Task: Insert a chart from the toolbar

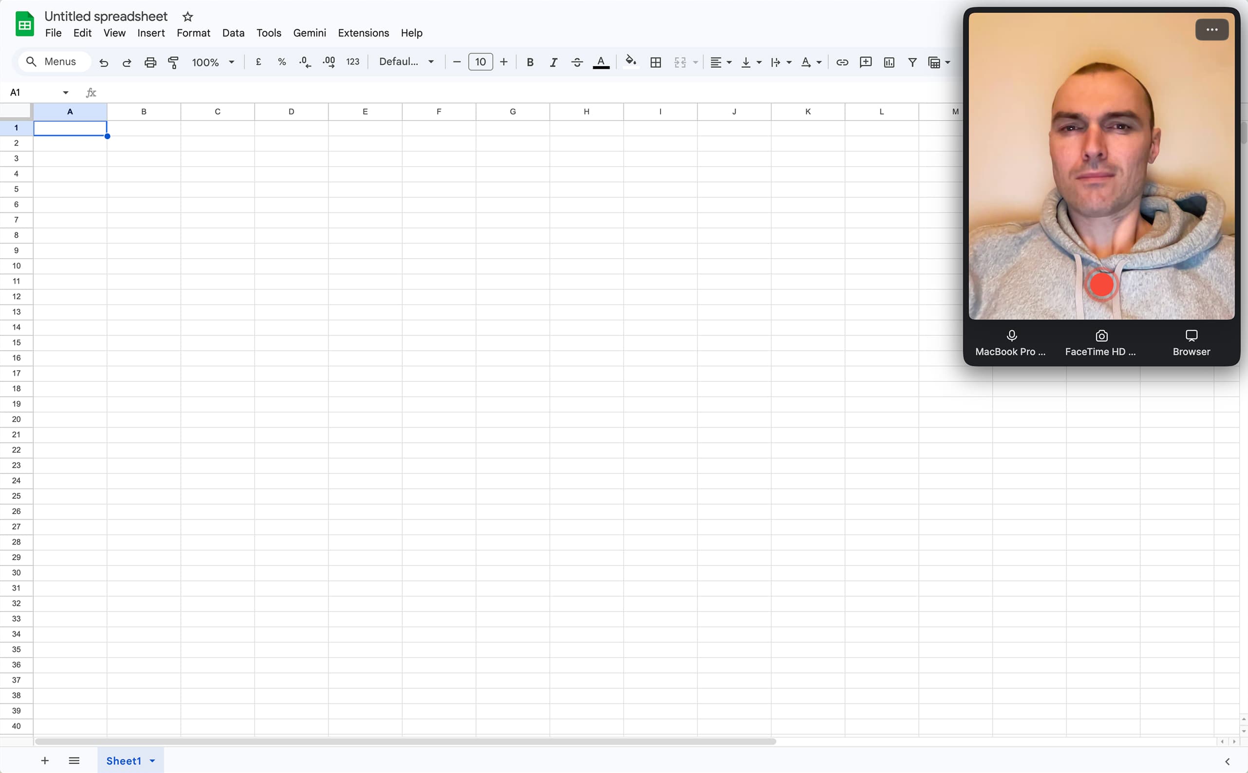Action: coord(889,62)
